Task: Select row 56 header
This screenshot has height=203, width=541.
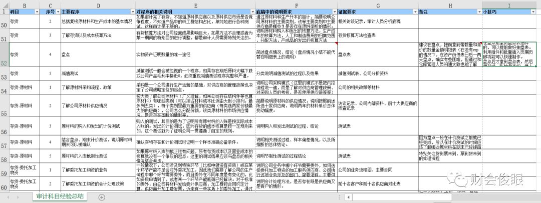Action: pos(4,127)
